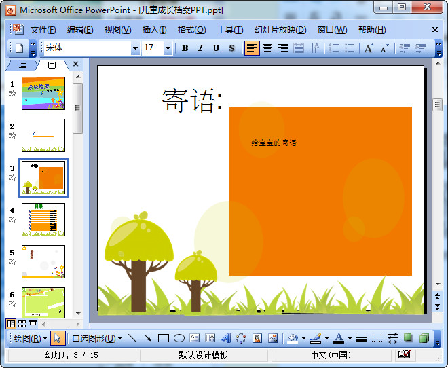Open 窗口(W) menu
The height and width of the screenshot is (368, 448).
point(333,30)
